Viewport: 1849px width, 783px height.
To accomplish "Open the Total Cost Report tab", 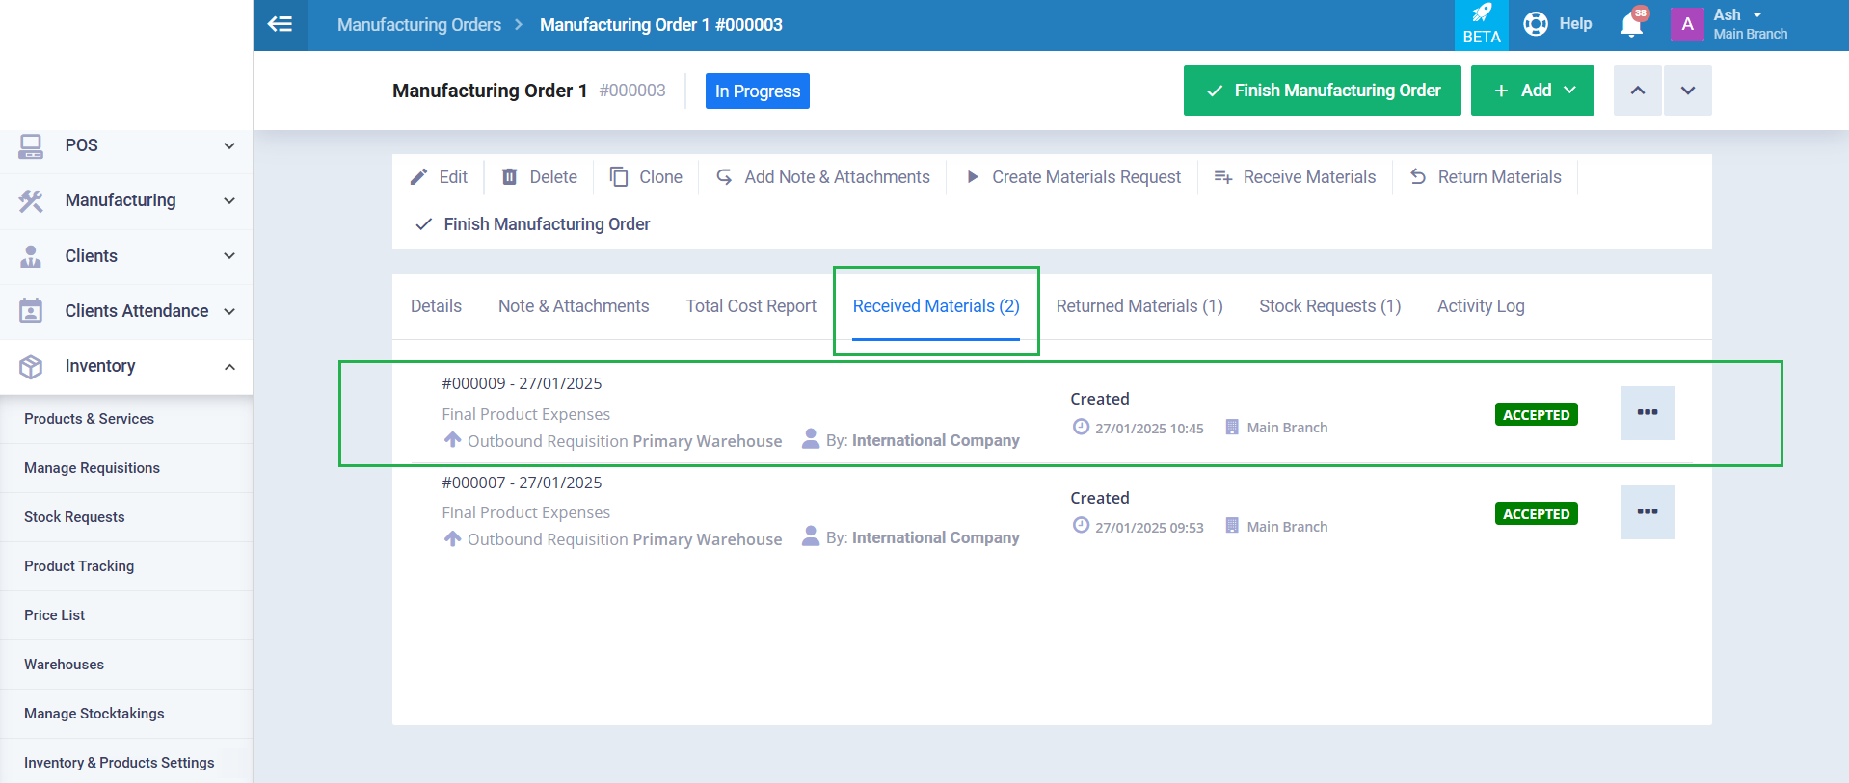I will [x=750, y=306].
